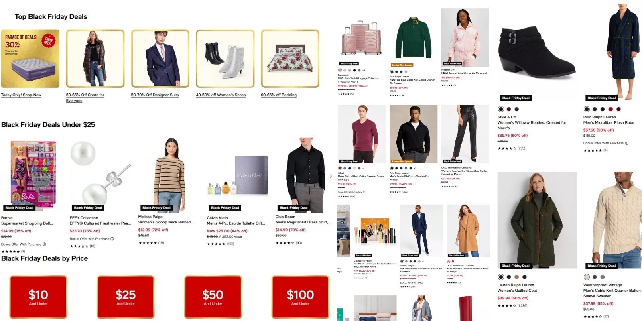Screen dimensions: 642x321
Task: Click the Black Friday Deal badge on Barbie doll
Action: coord(19,208)
